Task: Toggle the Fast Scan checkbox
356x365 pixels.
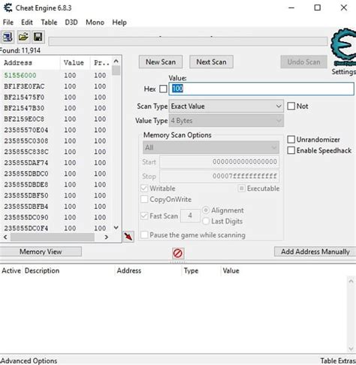Action: tap(144, 216)
